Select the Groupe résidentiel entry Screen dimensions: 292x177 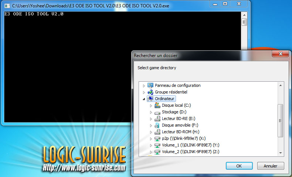click(x=171, y=92)
